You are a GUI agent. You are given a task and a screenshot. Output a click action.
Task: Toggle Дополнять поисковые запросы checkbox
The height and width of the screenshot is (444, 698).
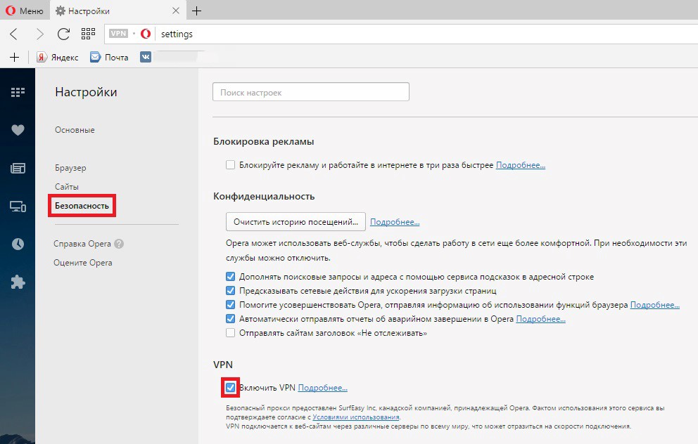tap(230, 276)
